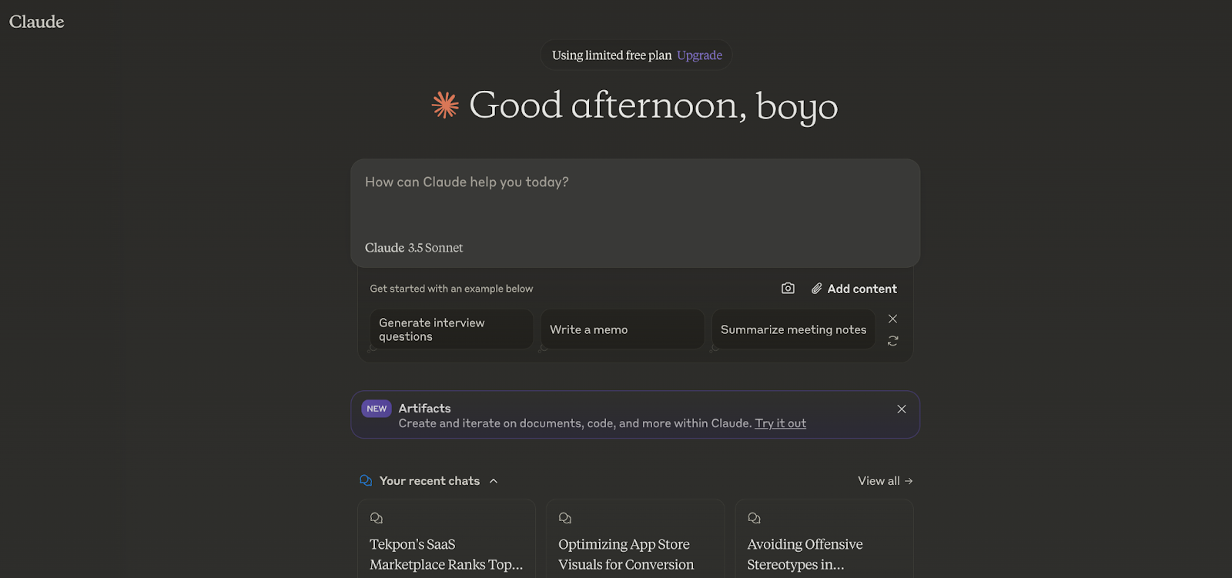This screenshot has height=578, width=1232.
Task: Open the Claude 3.5 Sonnet model selector
Action: click(414, 248)
